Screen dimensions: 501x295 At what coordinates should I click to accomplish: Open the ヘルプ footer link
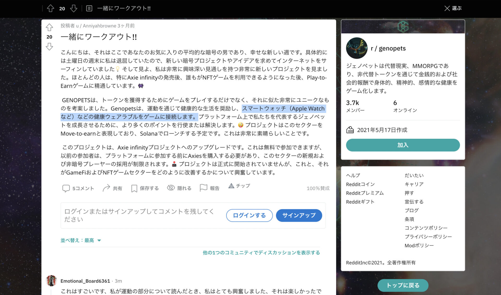pyautogui.click(x=353, y=175)
